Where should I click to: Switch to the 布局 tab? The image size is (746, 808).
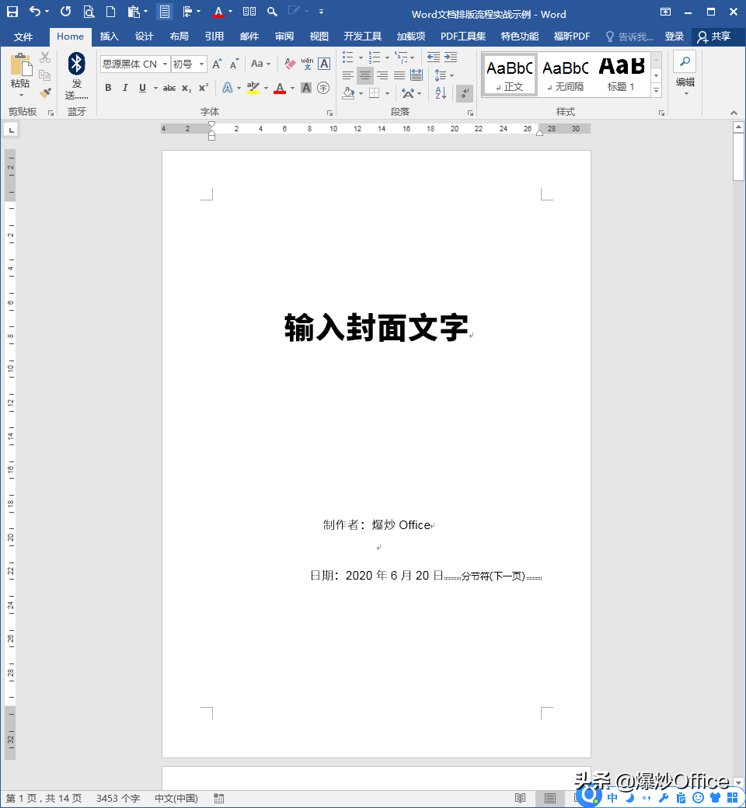(x=180, y=37)
